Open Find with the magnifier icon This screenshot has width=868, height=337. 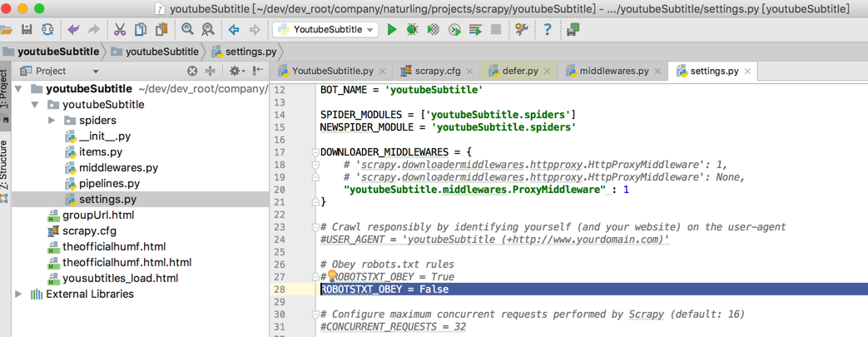click(x=188, y=30)
